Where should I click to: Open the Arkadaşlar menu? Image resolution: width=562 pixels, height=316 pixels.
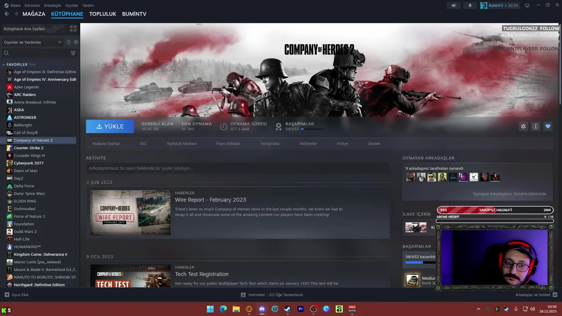[53, 5]
